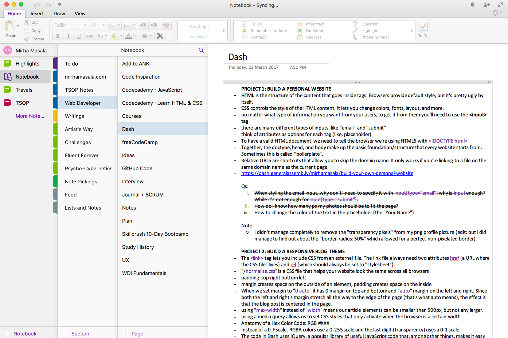
Task: Open the font size dropdown
Action: [103, 25]
